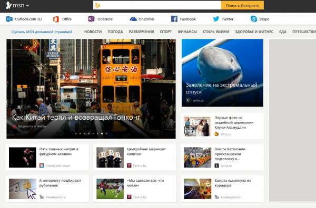Open the Twitter bird icon
316x208 pixels.
(x=216, y=19)
